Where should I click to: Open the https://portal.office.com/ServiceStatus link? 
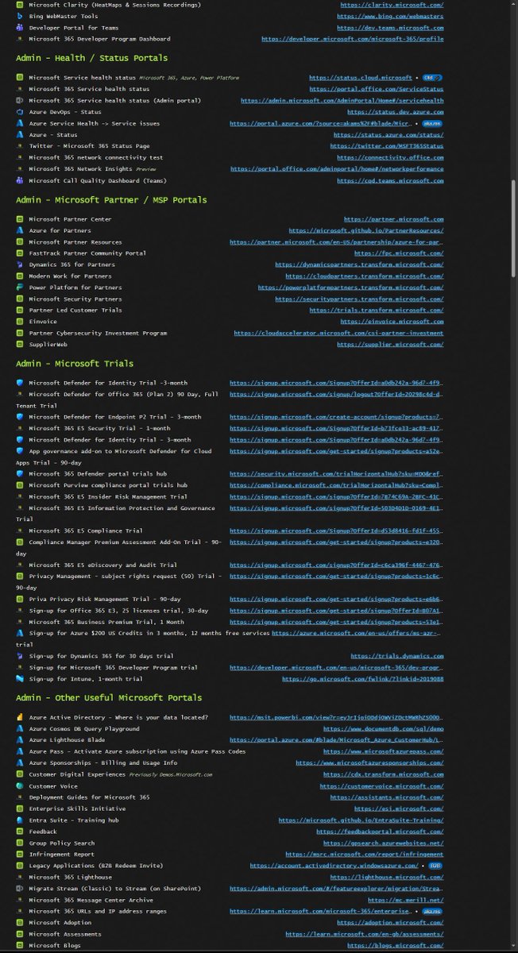[377, 89]
